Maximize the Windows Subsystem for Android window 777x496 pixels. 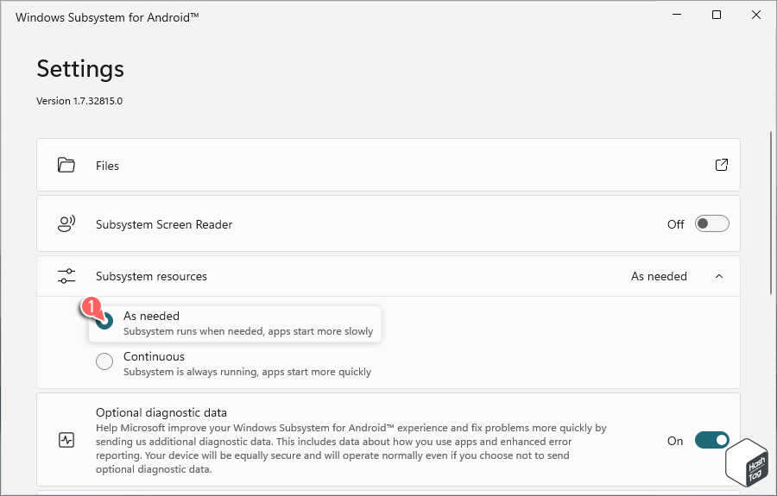[x=716, y=15]
